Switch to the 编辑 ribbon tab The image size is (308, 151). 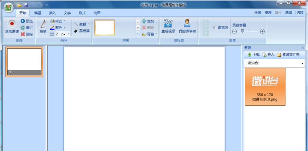pos(38,13)
